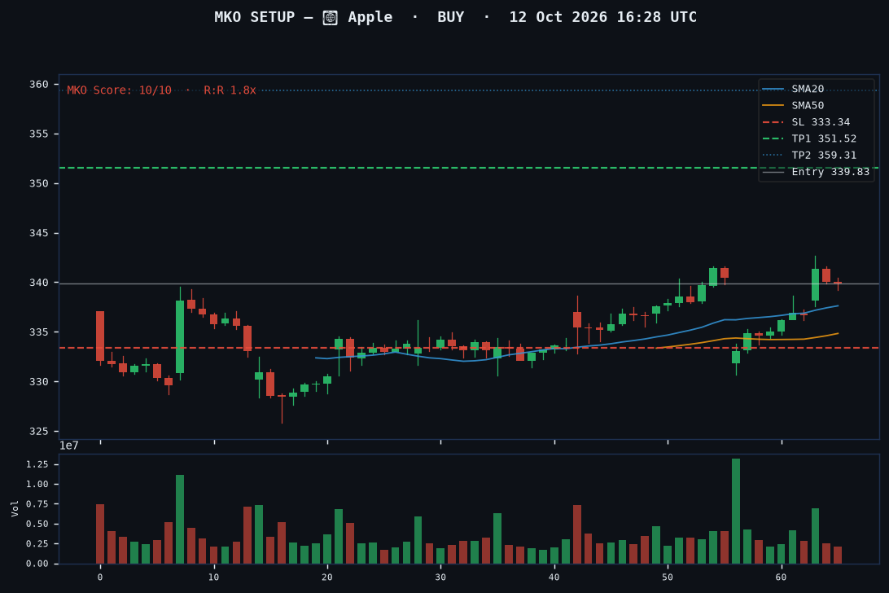This screenshot has height=593, width=889.
Task: Click the 1e7 volume scale label
Action: [x=69, y=446]
